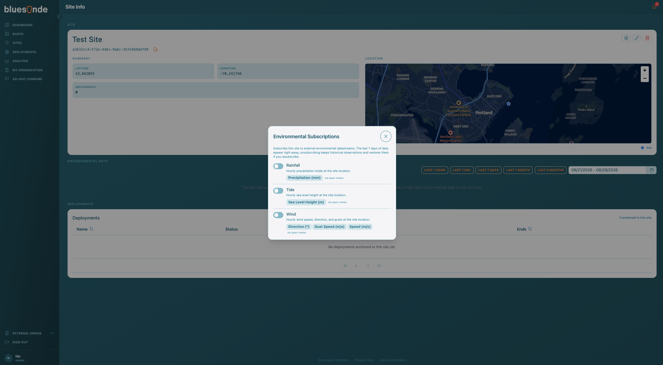Zoom out on the location map
This screenshot has width=663, height=365.
coord(644,78)
